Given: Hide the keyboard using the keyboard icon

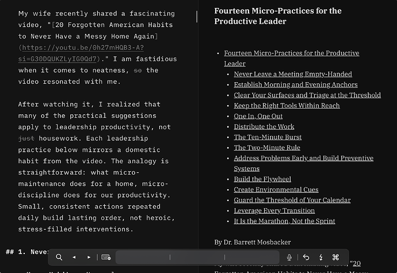Looking at the screenshot, I should [106, 257].
